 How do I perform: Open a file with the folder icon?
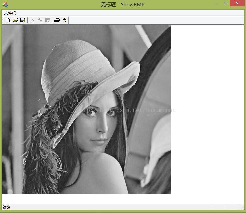click(15, 20)
